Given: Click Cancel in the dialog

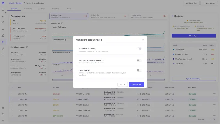Looking at the screenshot, I should (122, 84).
